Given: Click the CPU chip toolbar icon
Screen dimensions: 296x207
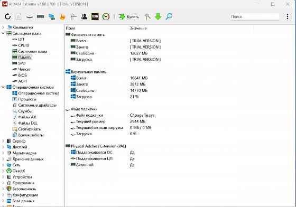Looking at the screenshot, I should point(30,17).
